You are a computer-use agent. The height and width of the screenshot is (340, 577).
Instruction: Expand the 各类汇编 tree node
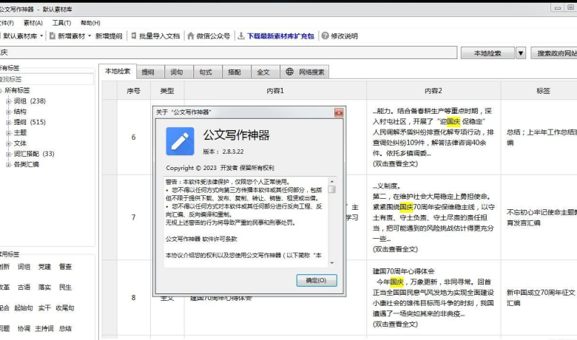[8, 165]
